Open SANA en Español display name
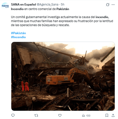This screenshot has height=119, width=118. [x=23, y=5]
